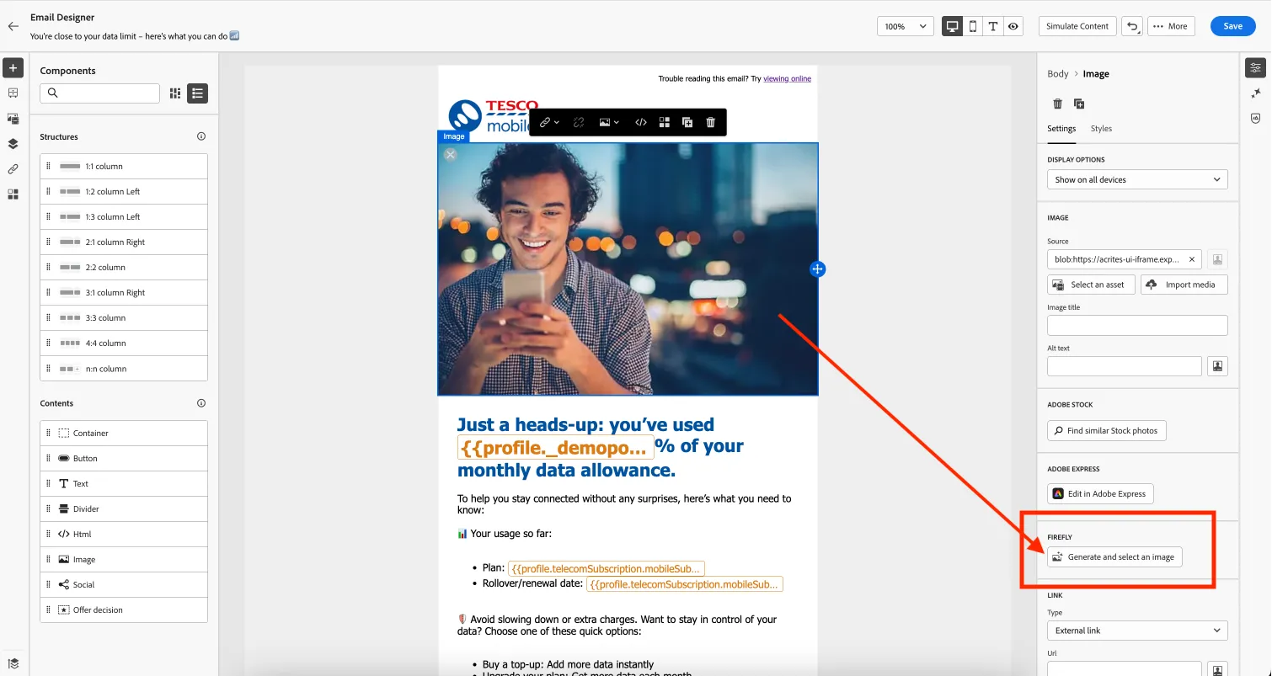The image size is (1272, 676).
Task: Go back using the top-left arrow
Action: coord(13,26)
